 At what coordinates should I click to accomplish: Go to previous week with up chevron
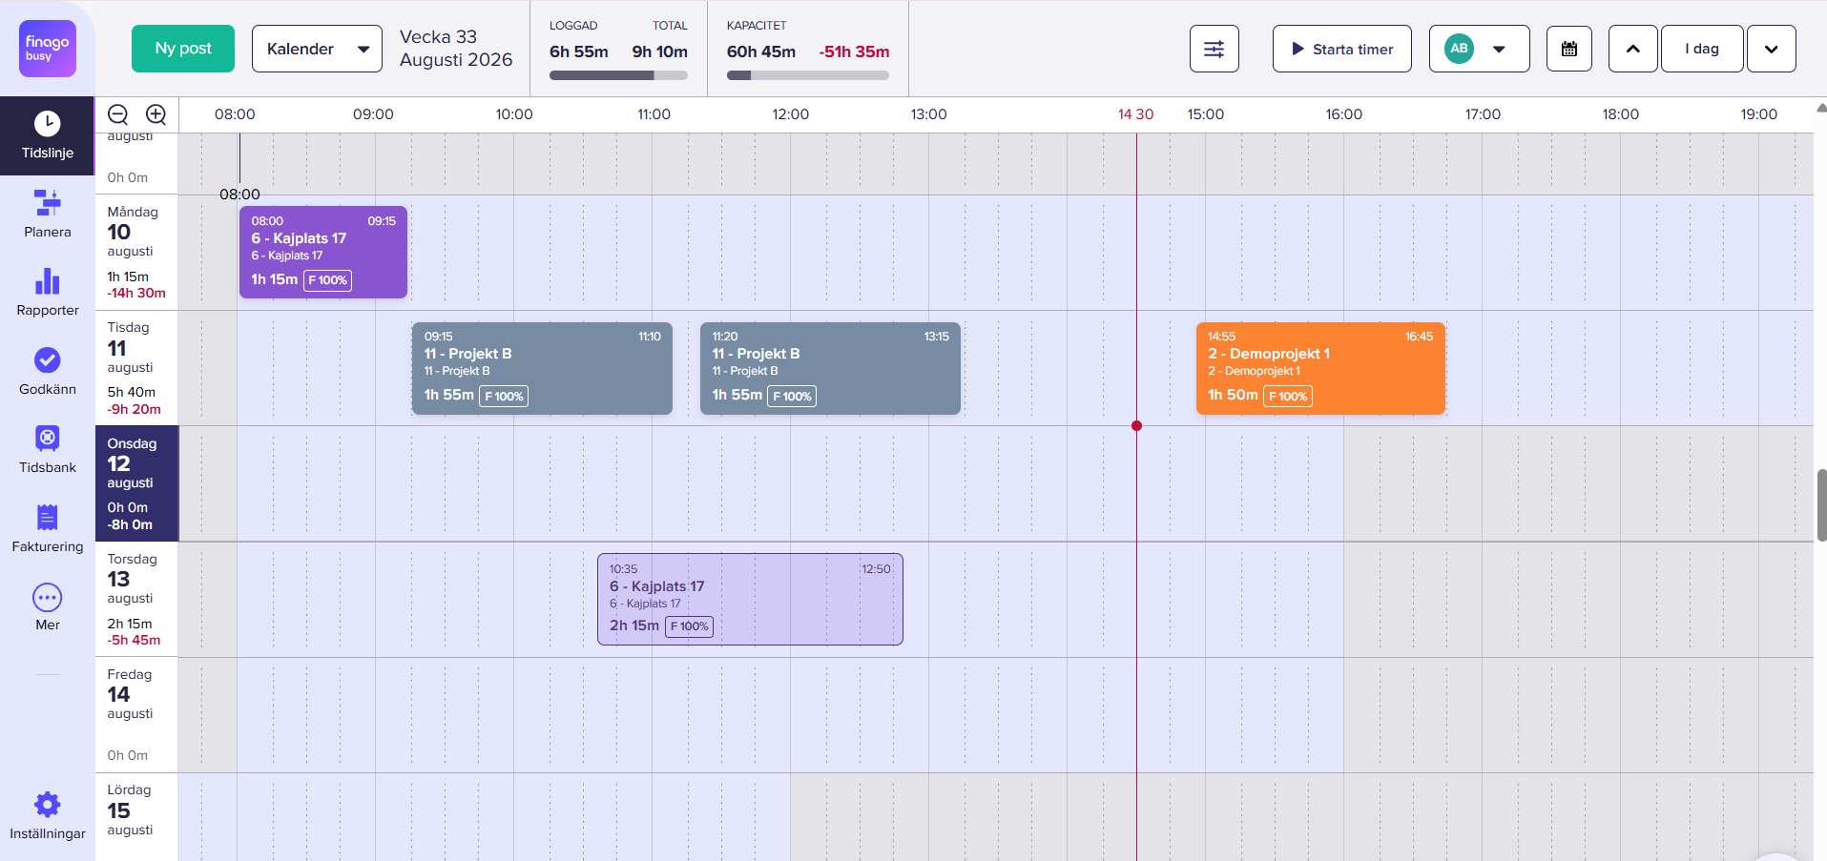pos(1633,49)
